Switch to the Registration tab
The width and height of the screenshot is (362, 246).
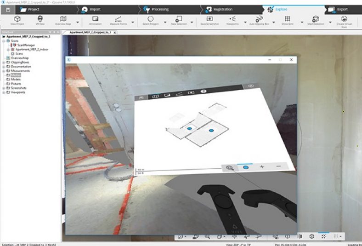(x=219, y=10)
